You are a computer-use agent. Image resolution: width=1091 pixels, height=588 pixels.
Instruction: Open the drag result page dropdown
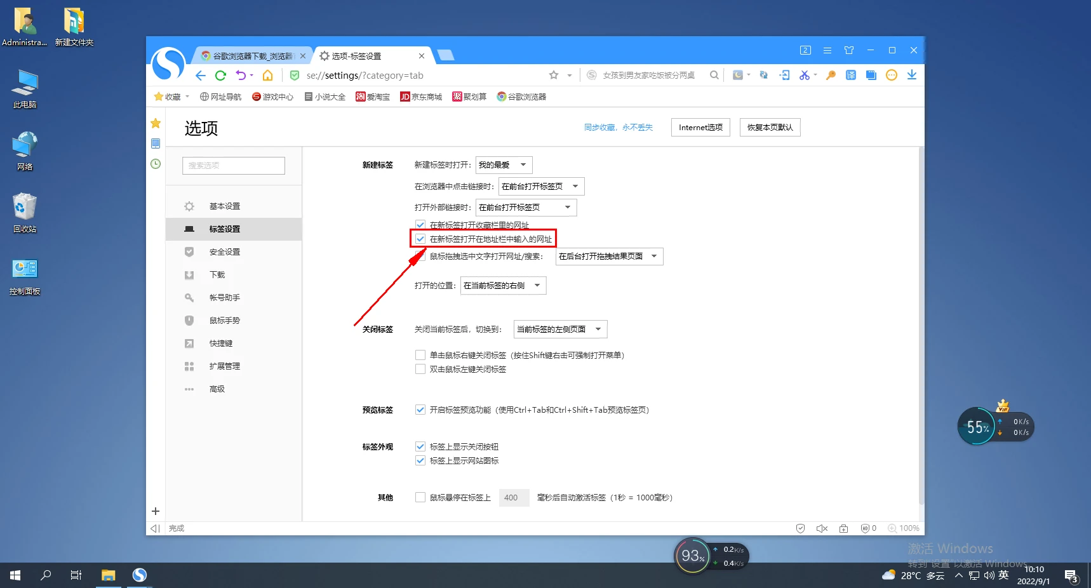pyautogui.click(x=610, y=257)
